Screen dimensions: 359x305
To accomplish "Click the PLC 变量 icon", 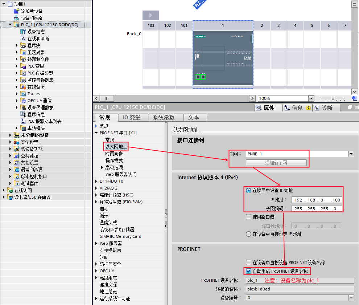I will tap(23, 66).
